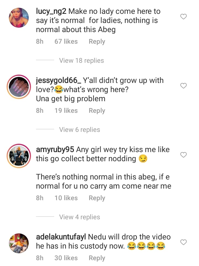Show the 4 hidden replies
This screenshot has height=266, width=199.
(x=80, y=217)
